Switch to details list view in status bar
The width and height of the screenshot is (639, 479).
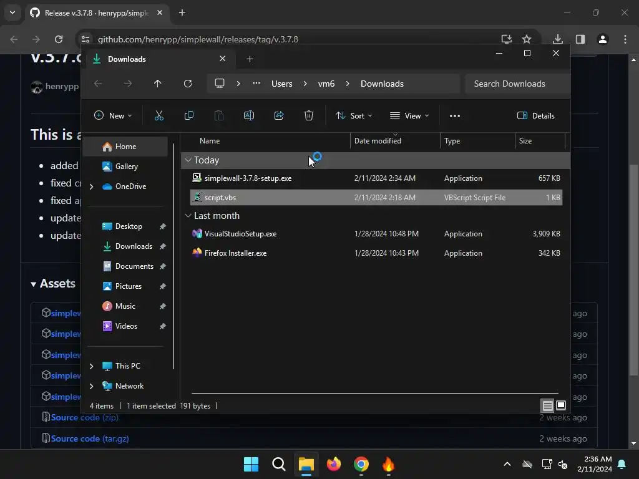coord(547,405)
